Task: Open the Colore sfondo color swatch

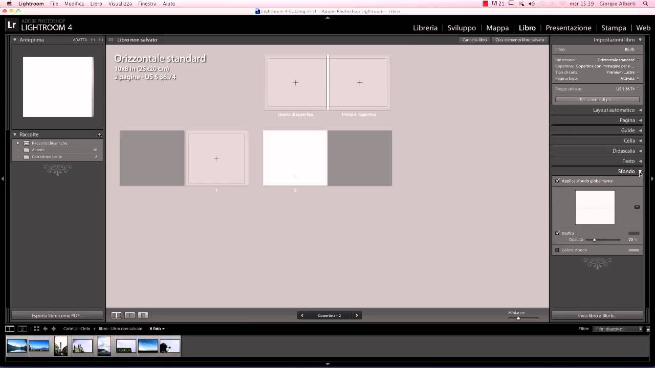Action: click(x=634, y=250)
